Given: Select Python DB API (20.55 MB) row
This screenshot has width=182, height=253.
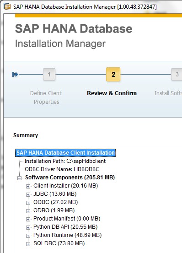Looking at the screenshot, I should coord(65,227).
